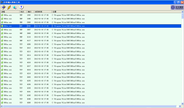This screenshot has width=184, height=108.
Task: Click 360se.exe icon in port 4213 row
Action: point(2,51)
